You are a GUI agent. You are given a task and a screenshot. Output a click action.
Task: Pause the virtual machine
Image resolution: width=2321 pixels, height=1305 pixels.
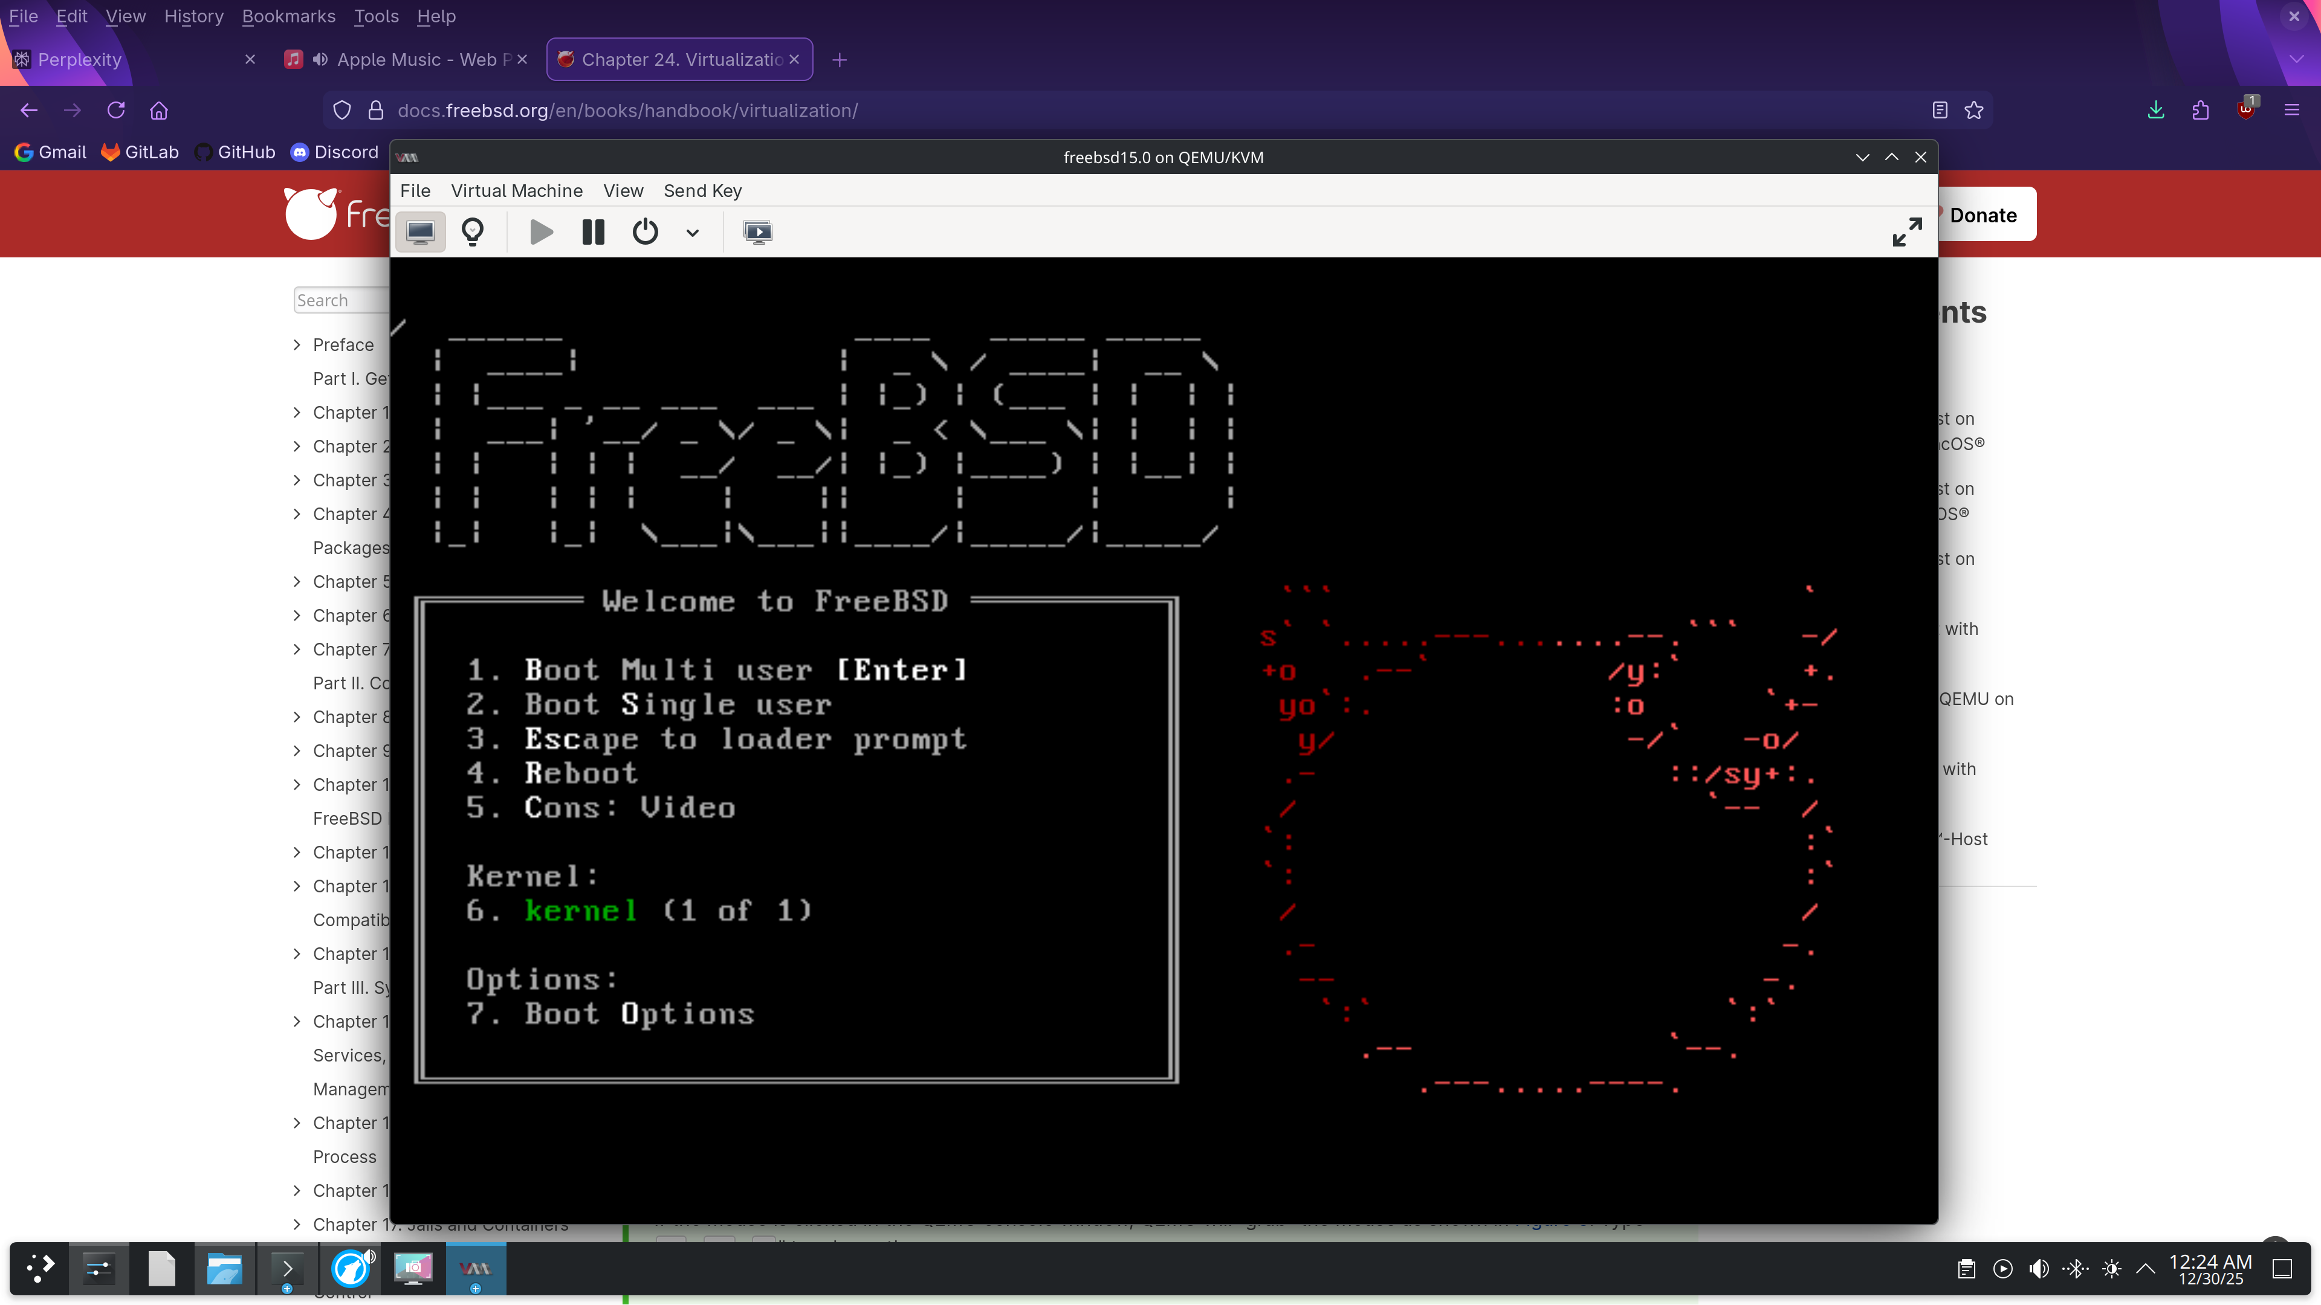click(x=593, y=233)
